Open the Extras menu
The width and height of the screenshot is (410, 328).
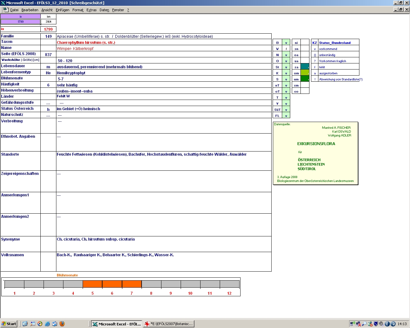click(91, 10)
